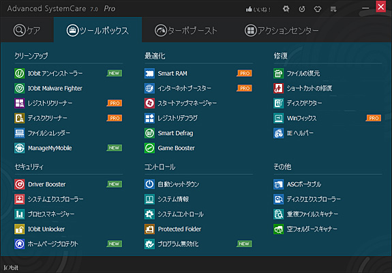The image size is (392, 273).
Task: Launch the Smart Defrag icon
Action: coord(149,133)
